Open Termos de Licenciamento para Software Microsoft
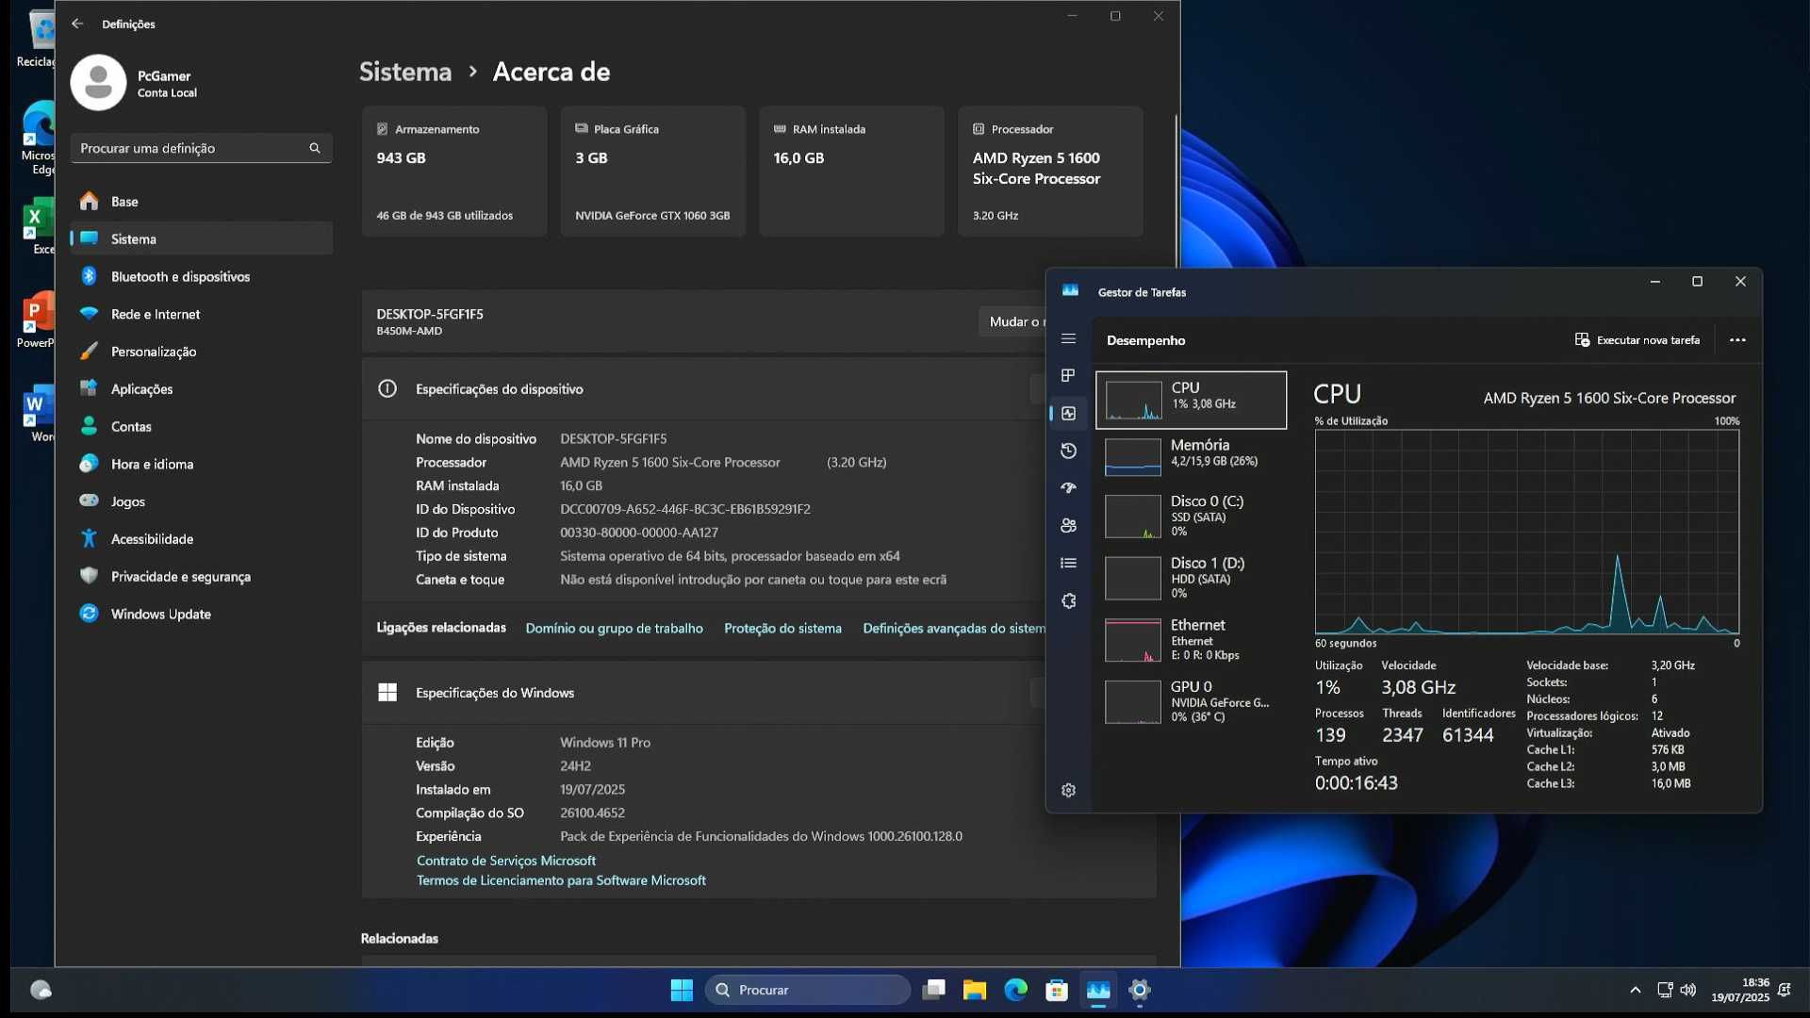The image size is (1810, 1018). pyautogui.click(x=561, y=880)
